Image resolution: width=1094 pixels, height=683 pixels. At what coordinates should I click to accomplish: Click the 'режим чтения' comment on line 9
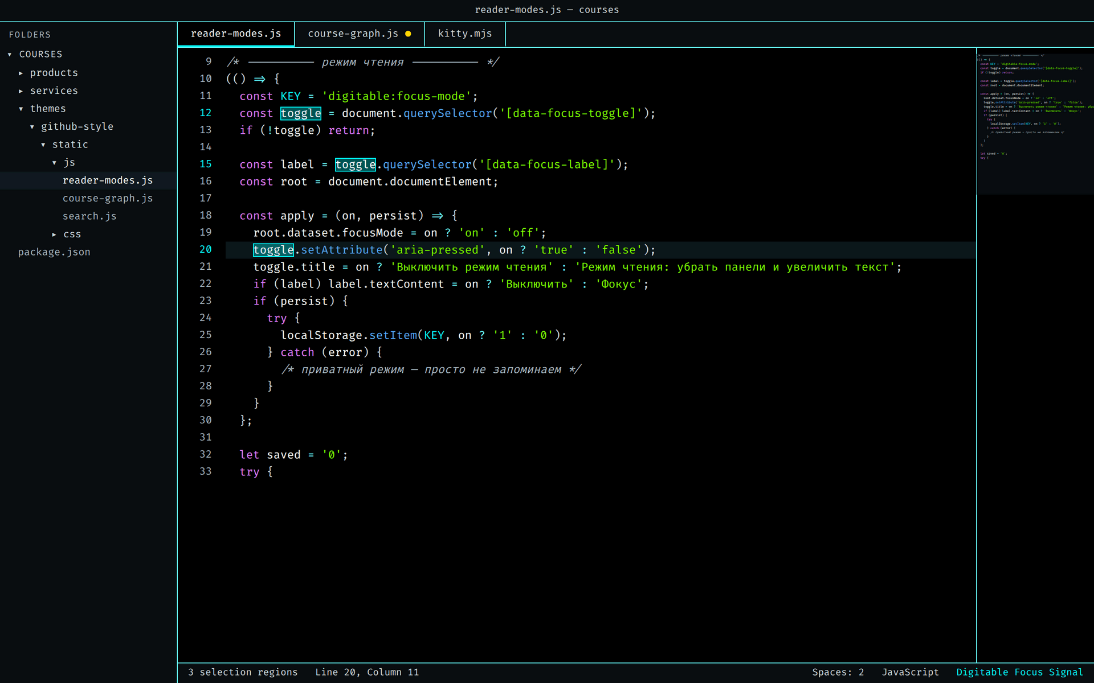coord(362,62)
